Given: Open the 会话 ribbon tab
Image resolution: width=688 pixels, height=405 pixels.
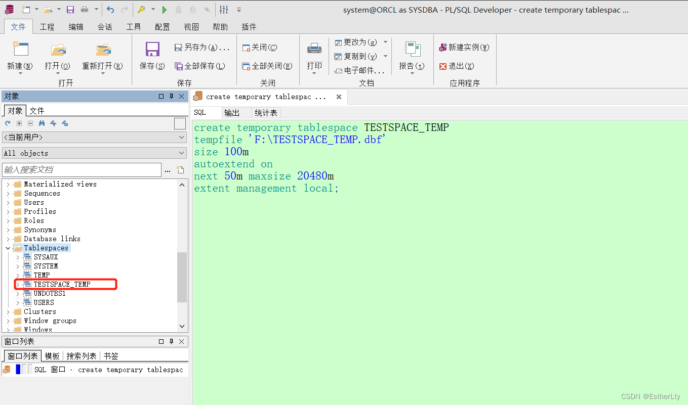Looking at the screenshot, I should click(105, 27).
